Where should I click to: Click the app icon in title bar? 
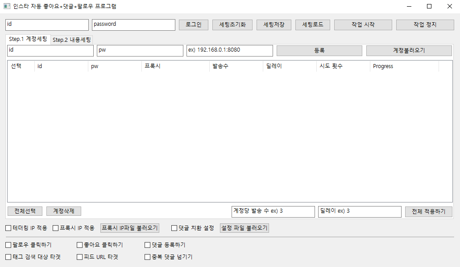click(7, 6)
